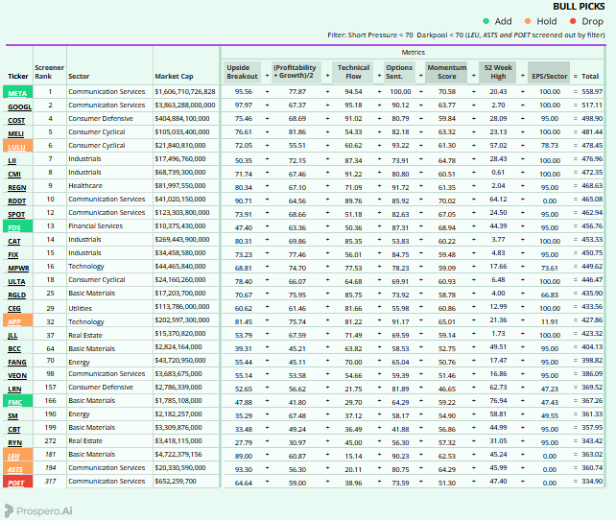The height and width of the screenshot is (520, 616).
Task: Click the BULL PICKS title
Action: [579, 7]
